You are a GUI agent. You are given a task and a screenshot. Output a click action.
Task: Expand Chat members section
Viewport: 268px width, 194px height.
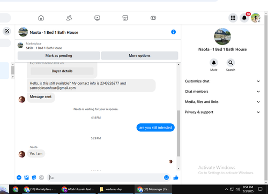222,92
